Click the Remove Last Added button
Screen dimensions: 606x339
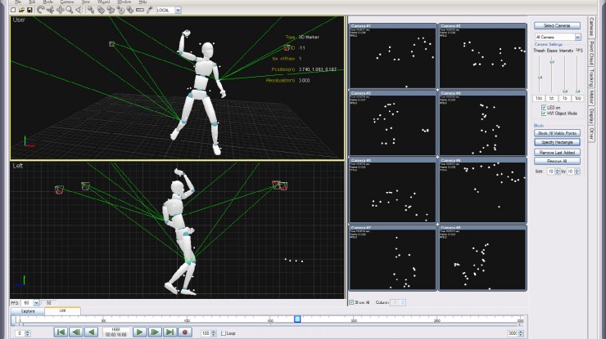point(557,152)
